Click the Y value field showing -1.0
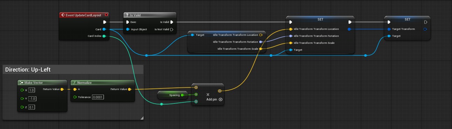452x129 pixels. 32,98
